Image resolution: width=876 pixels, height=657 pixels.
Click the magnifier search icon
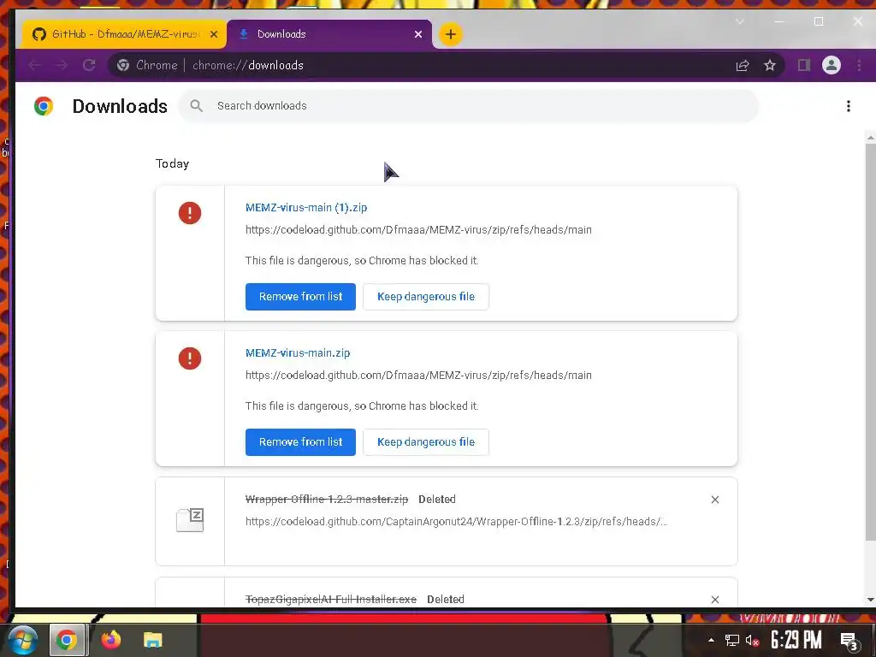(196, 105)
